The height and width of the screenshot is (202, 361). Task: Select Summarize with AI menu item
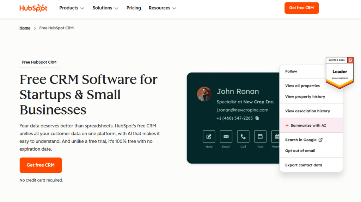pos(308,125)
